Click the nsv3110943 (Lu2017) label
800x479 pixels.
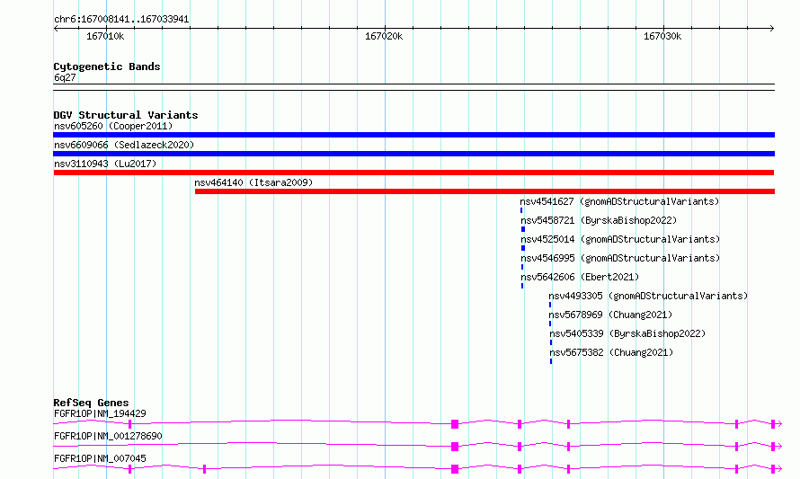tap(105, 164)
